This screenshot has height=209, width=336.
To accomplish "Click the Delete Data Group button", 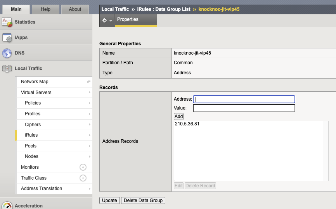I will [143, 200].
